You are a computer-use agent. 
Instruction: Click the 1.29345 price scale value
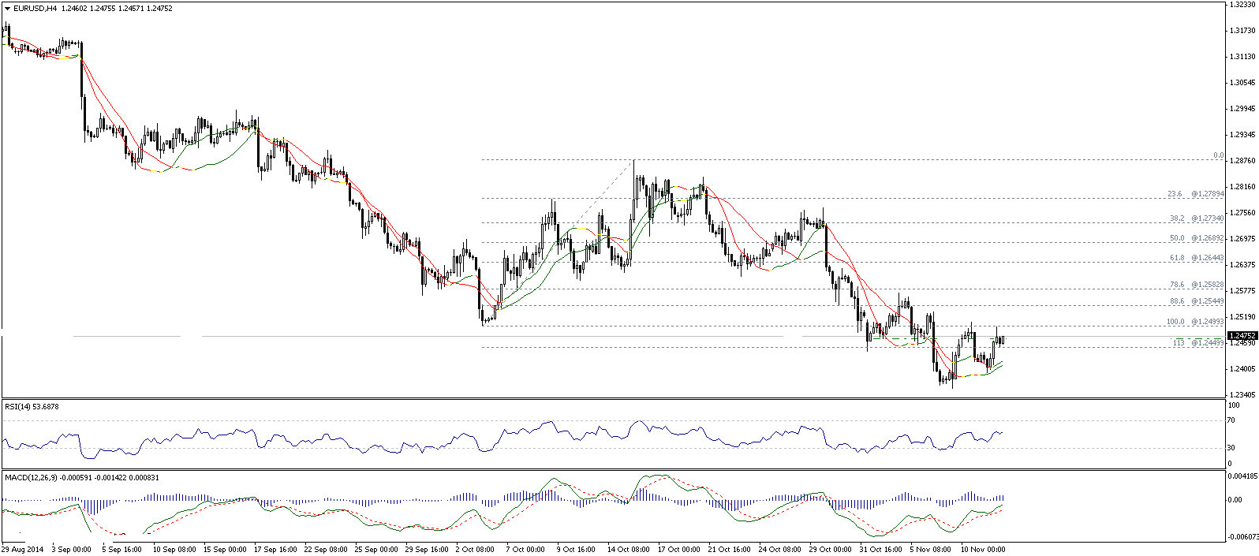click(1242, 135)
